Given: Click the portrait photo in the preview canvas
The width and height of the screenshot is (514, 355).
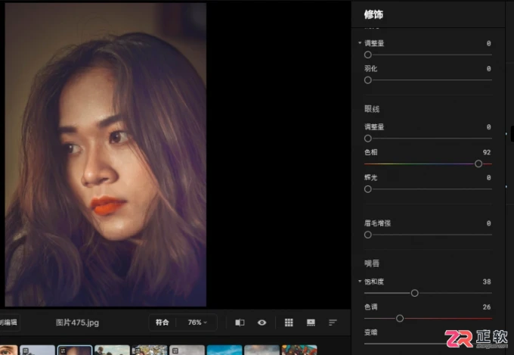Looking at the screenshot, I should pyautogui.click(x=106, y=154).
